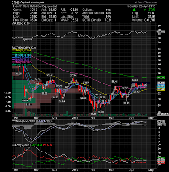
Task: Click the 30.24 December low annotation
Action: (x=62, y=101)
